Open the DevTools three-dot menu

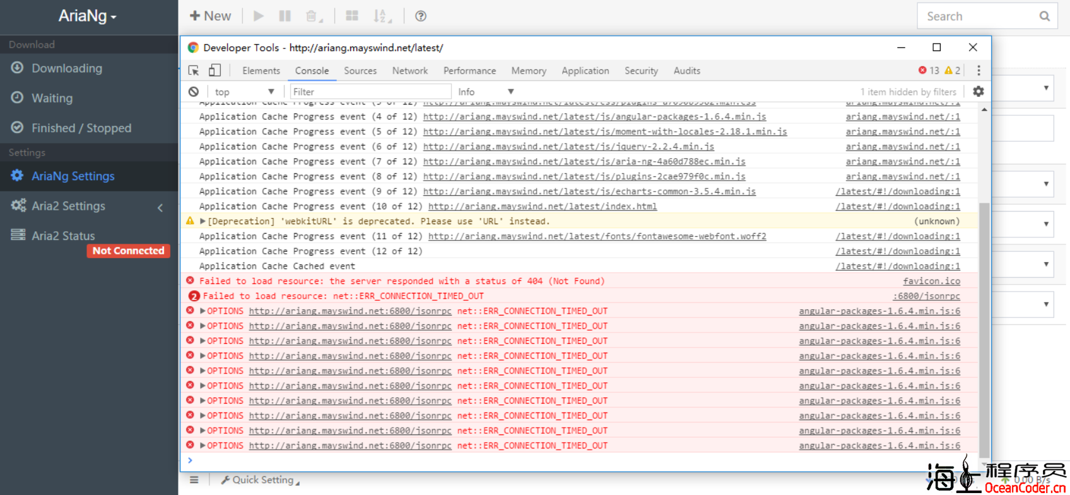[979, 71]
